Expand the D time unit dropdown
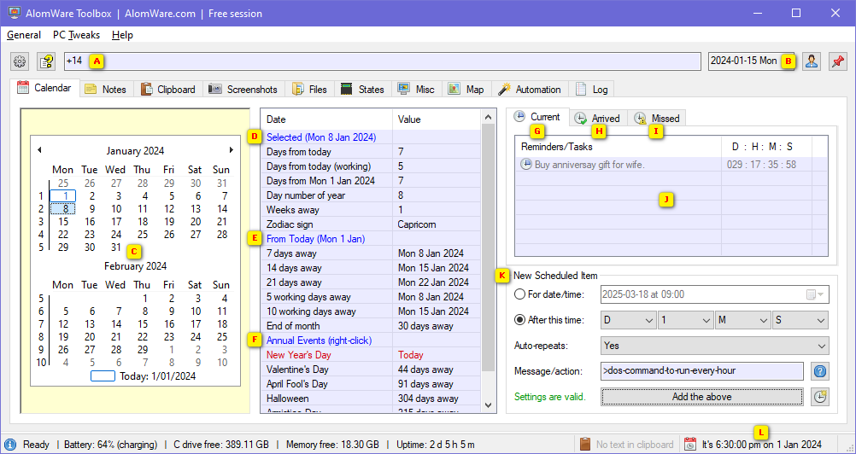This screenshot has height=454, width=856. [x=628, y=320]
